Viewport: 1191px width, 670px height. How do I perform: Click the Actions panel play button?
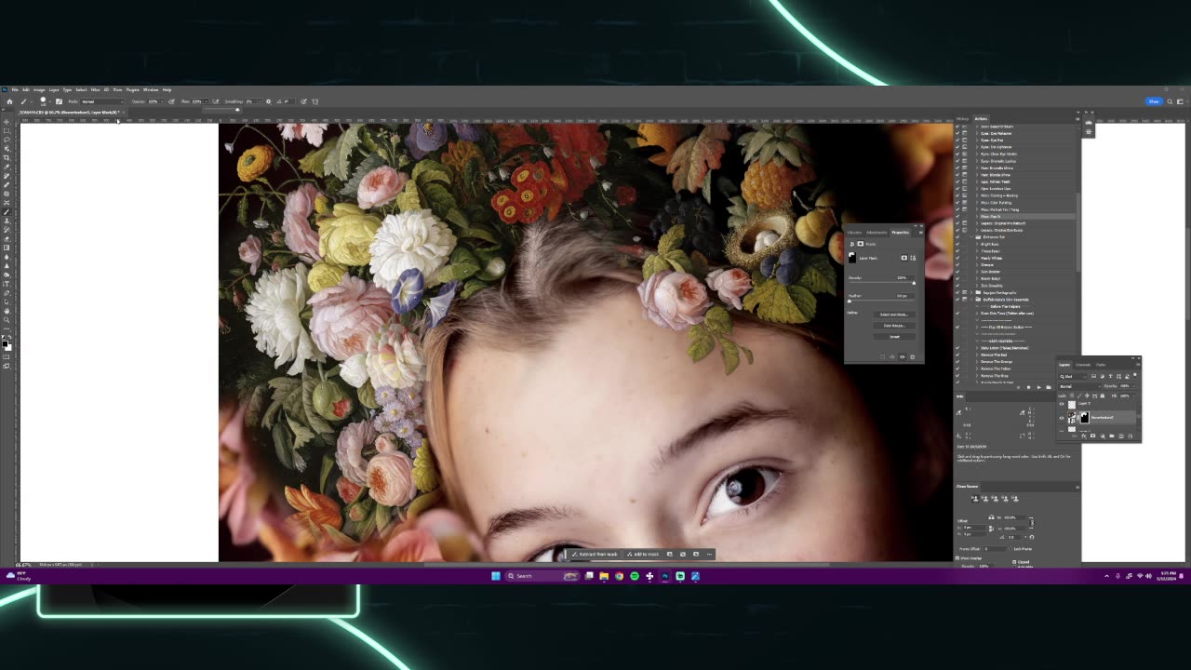(x=1039, y=387)
